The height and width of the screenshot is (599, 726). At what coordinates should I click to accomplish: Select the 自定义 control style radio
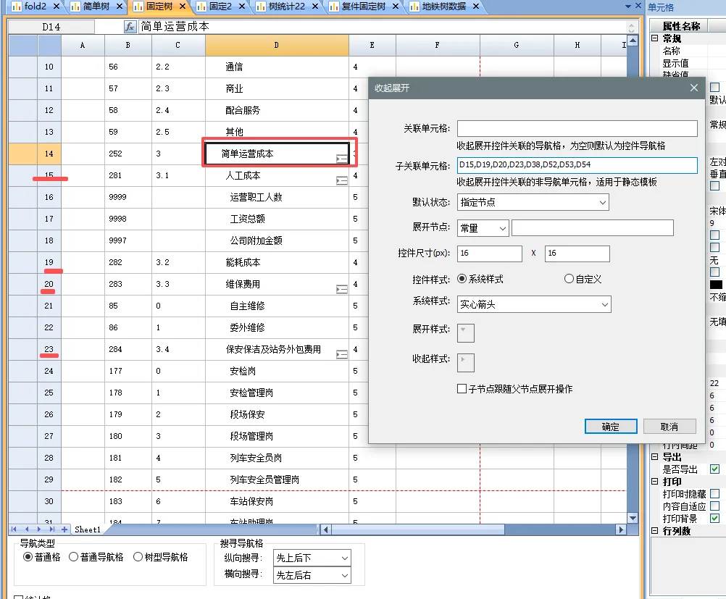pos(569,279)
